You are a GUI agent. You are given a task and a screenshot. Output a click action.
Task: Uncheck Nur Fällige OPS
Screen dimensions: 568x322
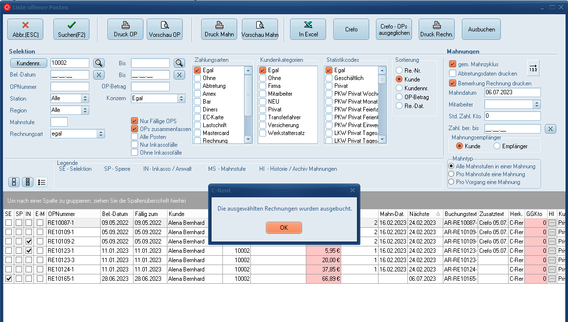pos(135,121)
